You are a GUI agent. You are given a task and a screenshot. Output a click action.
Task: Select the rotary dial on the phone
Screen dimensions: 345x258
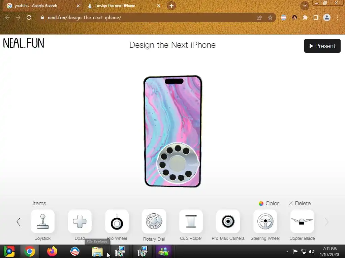coord(178,164)
